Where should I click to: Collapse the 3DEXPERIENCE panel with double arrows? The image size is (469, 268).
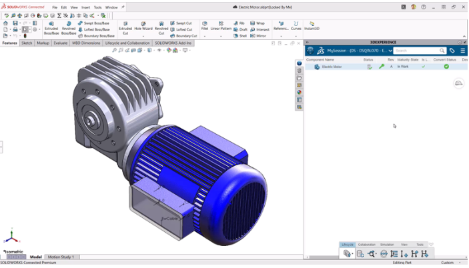307,42
